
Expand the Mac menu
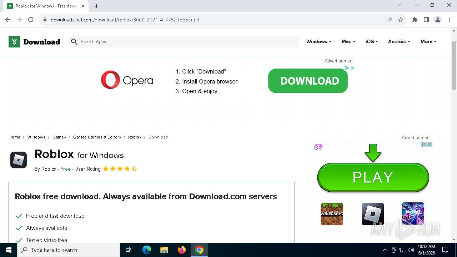coord(348,41)
